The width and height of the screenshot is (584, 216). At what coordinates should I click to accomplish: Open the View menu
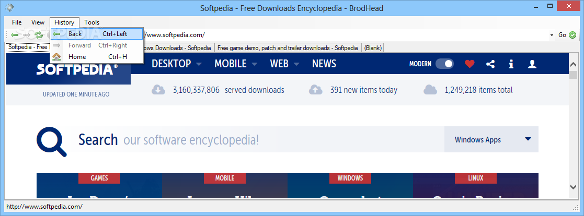point(38,22)
